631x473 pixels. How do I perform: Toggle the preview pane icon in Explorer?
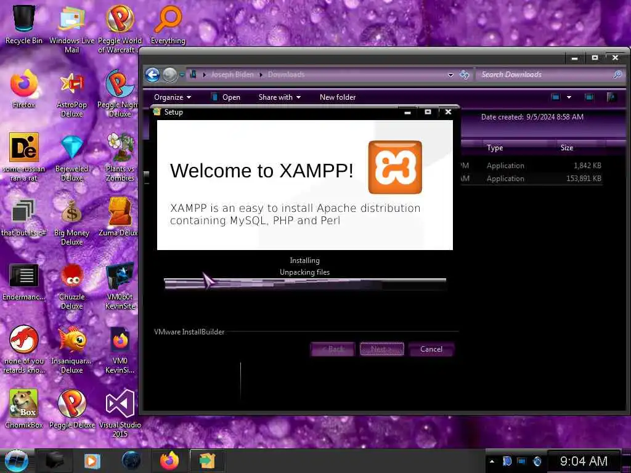point(589,97)
